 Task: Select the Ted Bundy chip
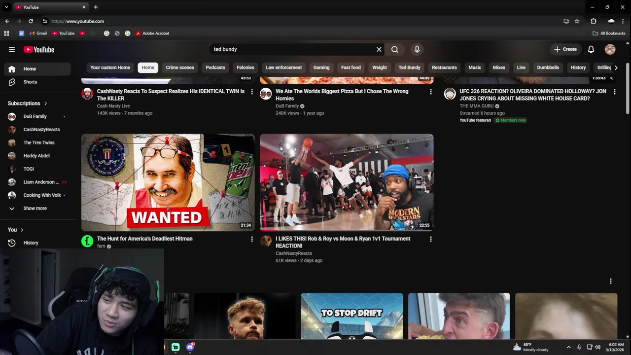pyautogui.click(x=409, y=68)
